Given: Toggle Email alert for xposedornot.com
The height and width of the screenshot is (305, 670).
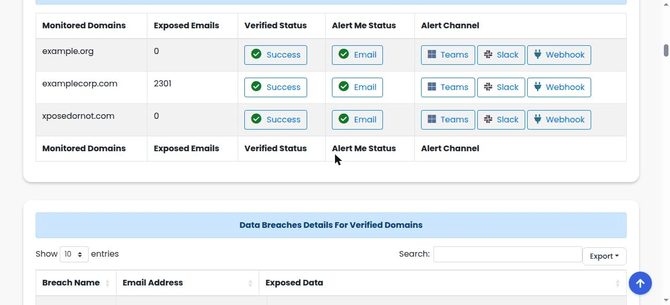Looking at the screenshot, I should click(x=357, y=120).
